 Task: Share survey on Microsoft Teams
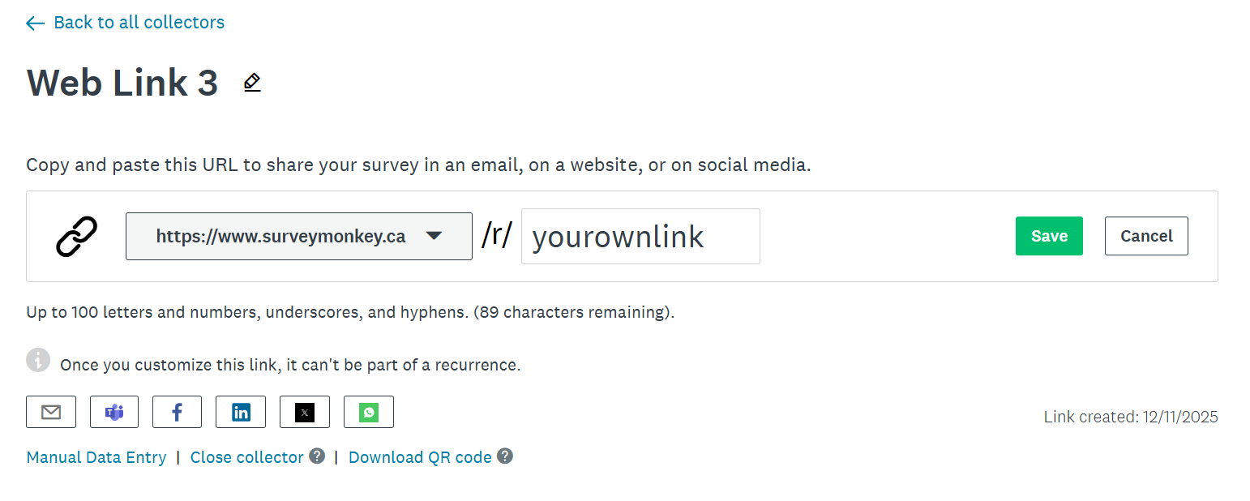[x=114, y=412]
